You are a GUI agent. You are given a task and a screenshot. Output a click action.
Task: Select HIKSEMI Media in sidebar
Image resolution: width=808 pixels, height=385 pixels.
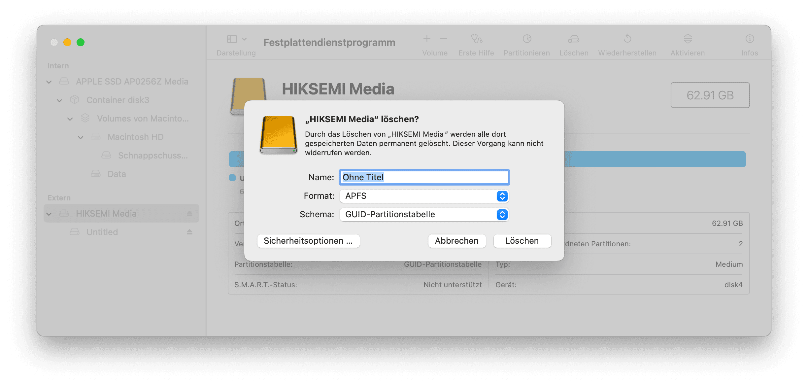121,214
